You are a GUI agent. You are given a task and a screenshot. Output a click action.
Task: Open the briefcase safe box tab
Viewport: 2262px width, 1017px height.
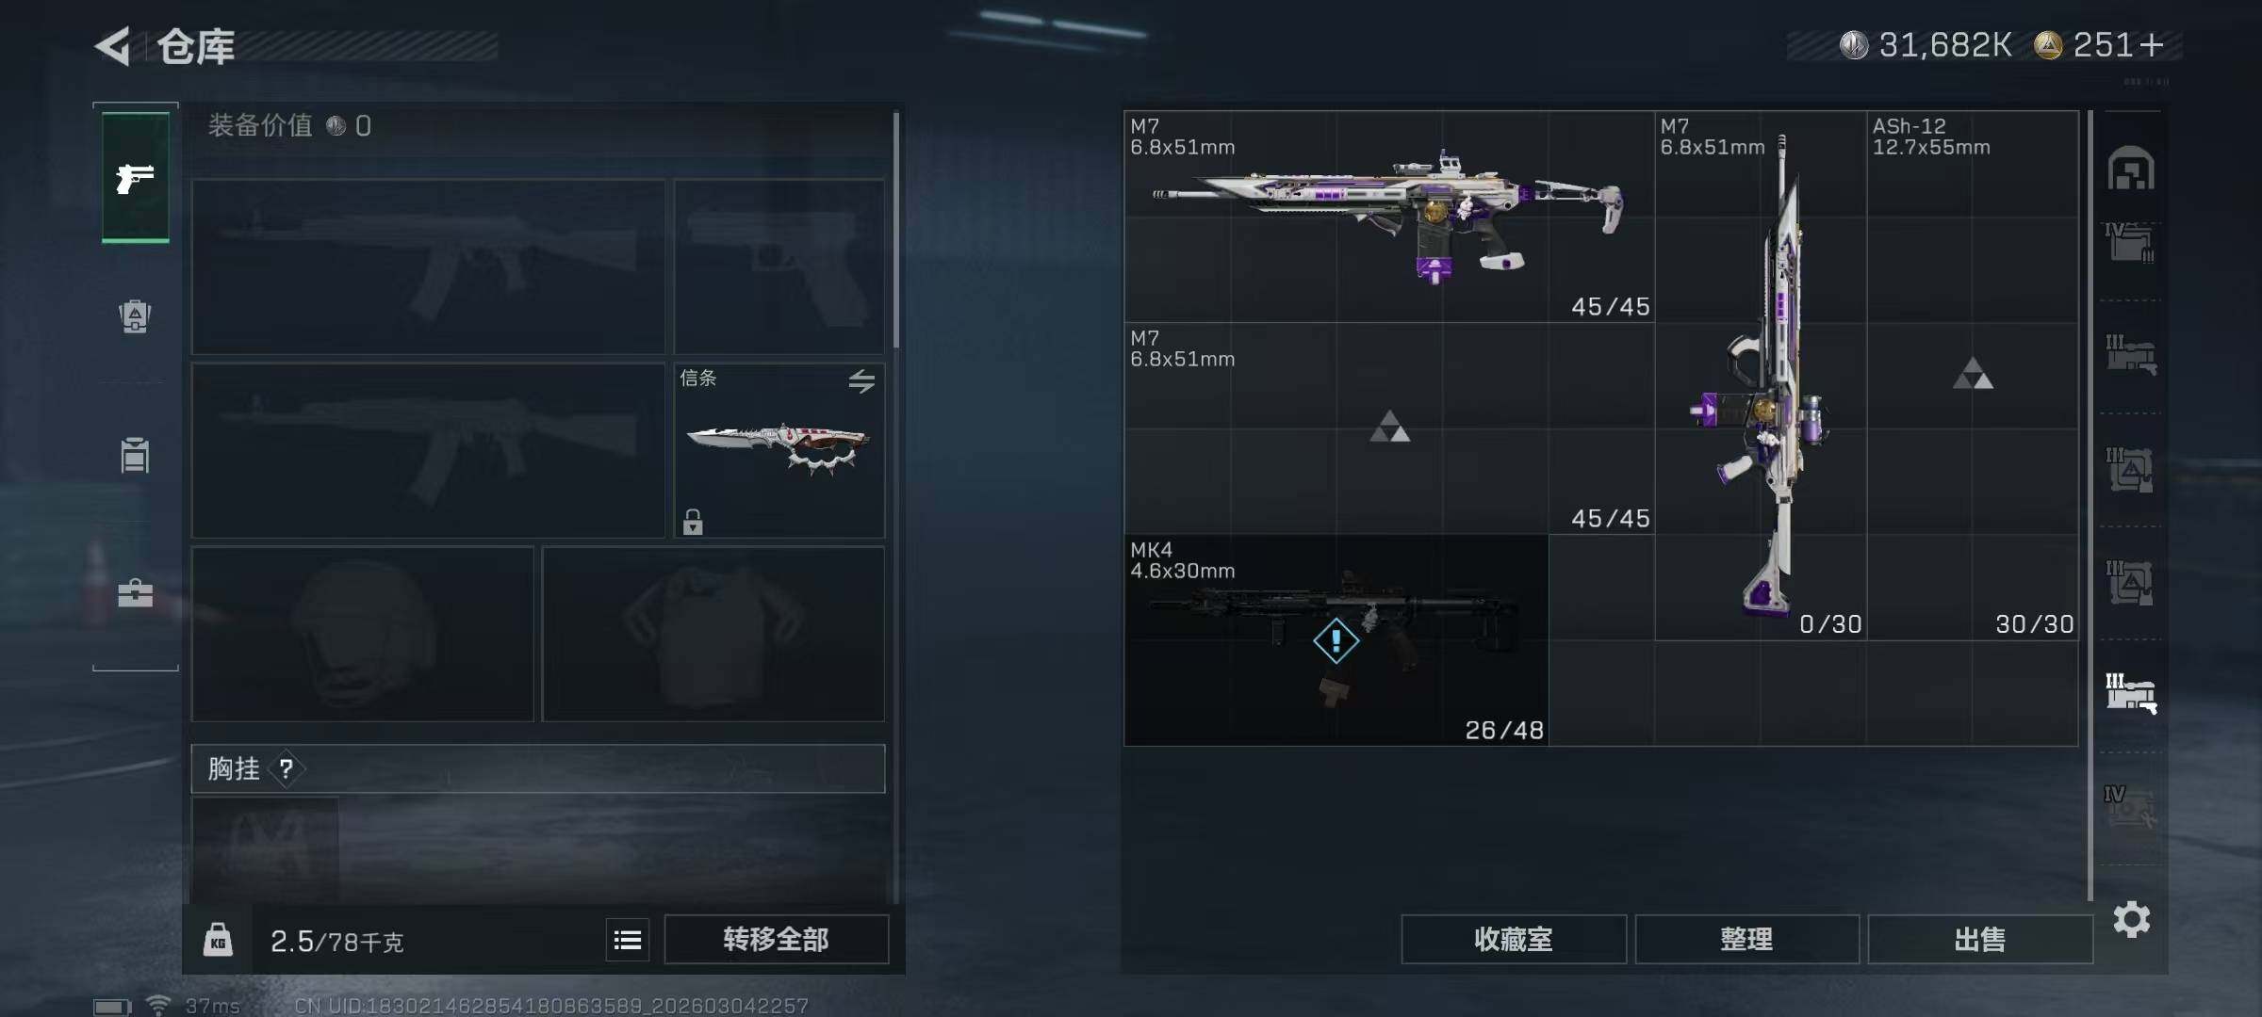tap(135, 592)
